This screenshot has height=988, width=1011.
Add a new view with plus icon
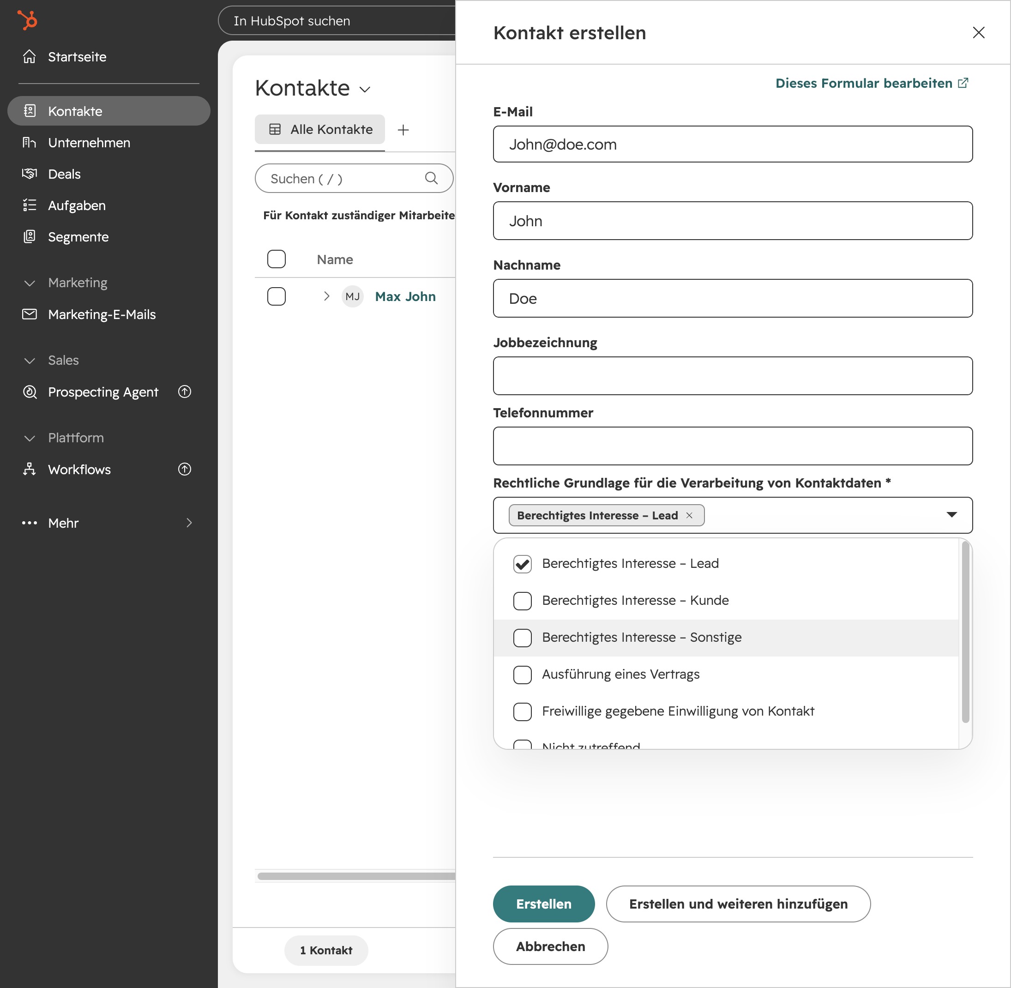[x=403, y=130]
